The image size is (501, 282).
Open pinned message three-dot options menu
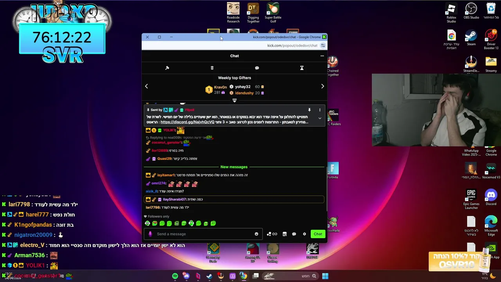(x=320, y=110)
